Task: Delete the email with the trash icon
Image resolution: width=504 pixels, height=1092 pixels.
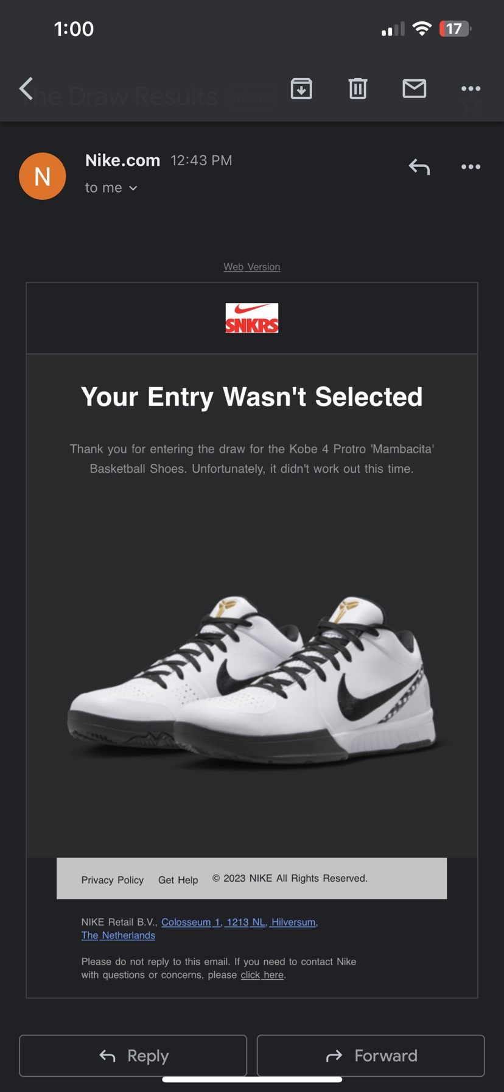Action: point(358,89)
